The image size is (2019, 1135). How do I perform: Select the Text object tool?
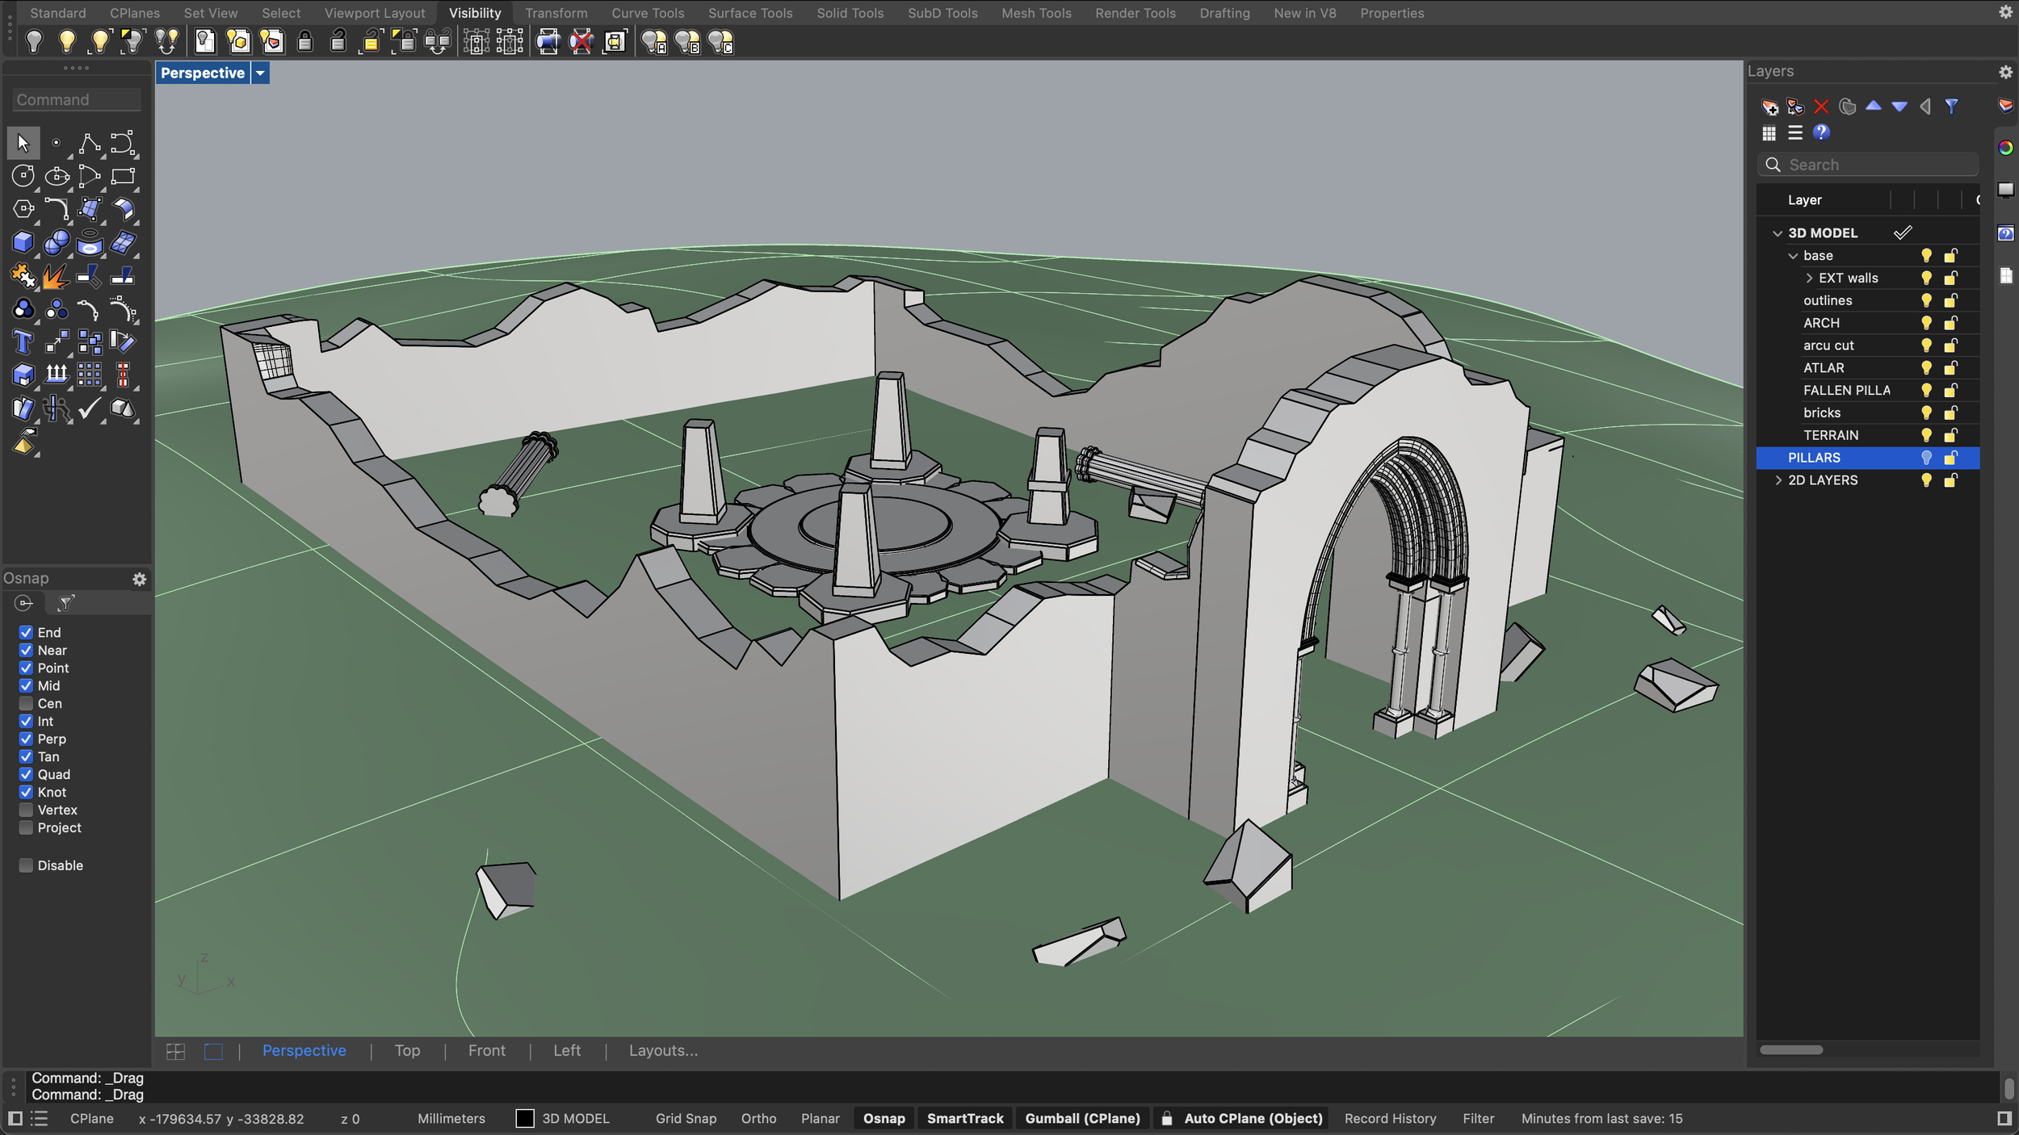(23, 342)
